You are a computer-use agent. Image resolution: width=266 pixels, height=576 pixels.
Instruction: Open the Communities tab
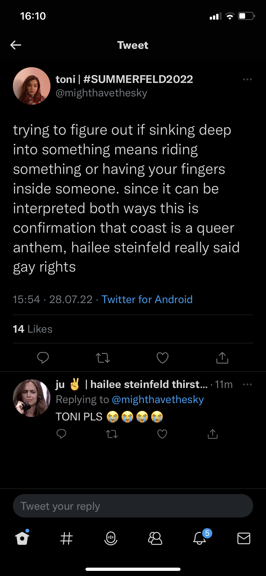[x=155, y=538]
